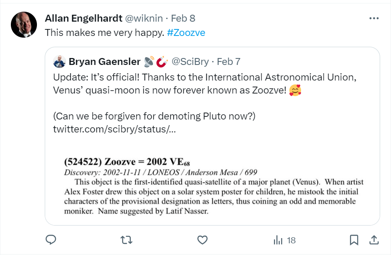Screen dimensions: 391x255
Task: Click the reply speech bubble icon
Action: pos(51,240)
